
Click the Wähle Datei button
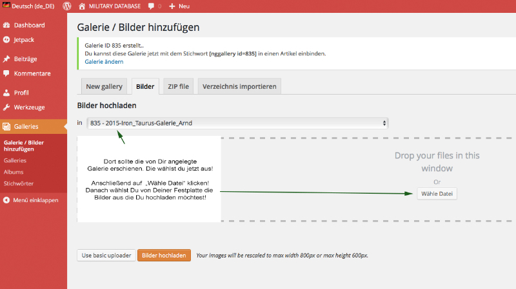point(437,194)
